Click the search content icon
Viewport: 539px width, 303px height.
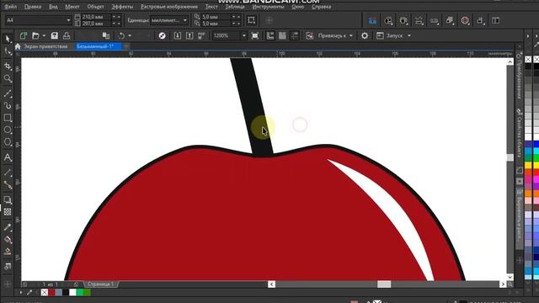(162, 35)
